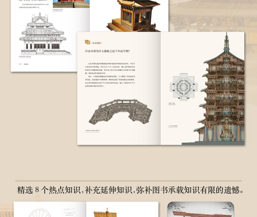Click the caption under the floor plan diagram
Viewport: 257px width, 217px height.
coord(172,103)
